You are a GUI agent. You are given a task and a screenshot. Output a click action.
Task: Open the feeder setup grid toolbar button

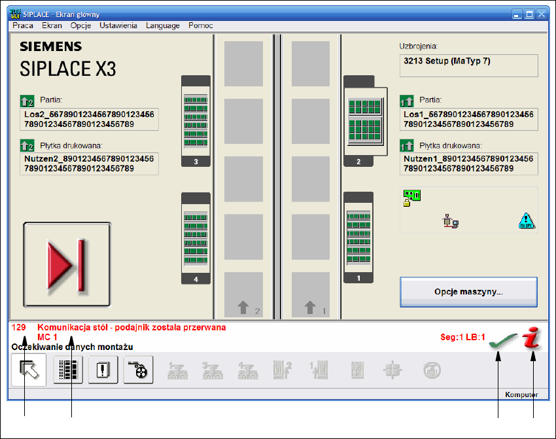(x=68, y=370)
